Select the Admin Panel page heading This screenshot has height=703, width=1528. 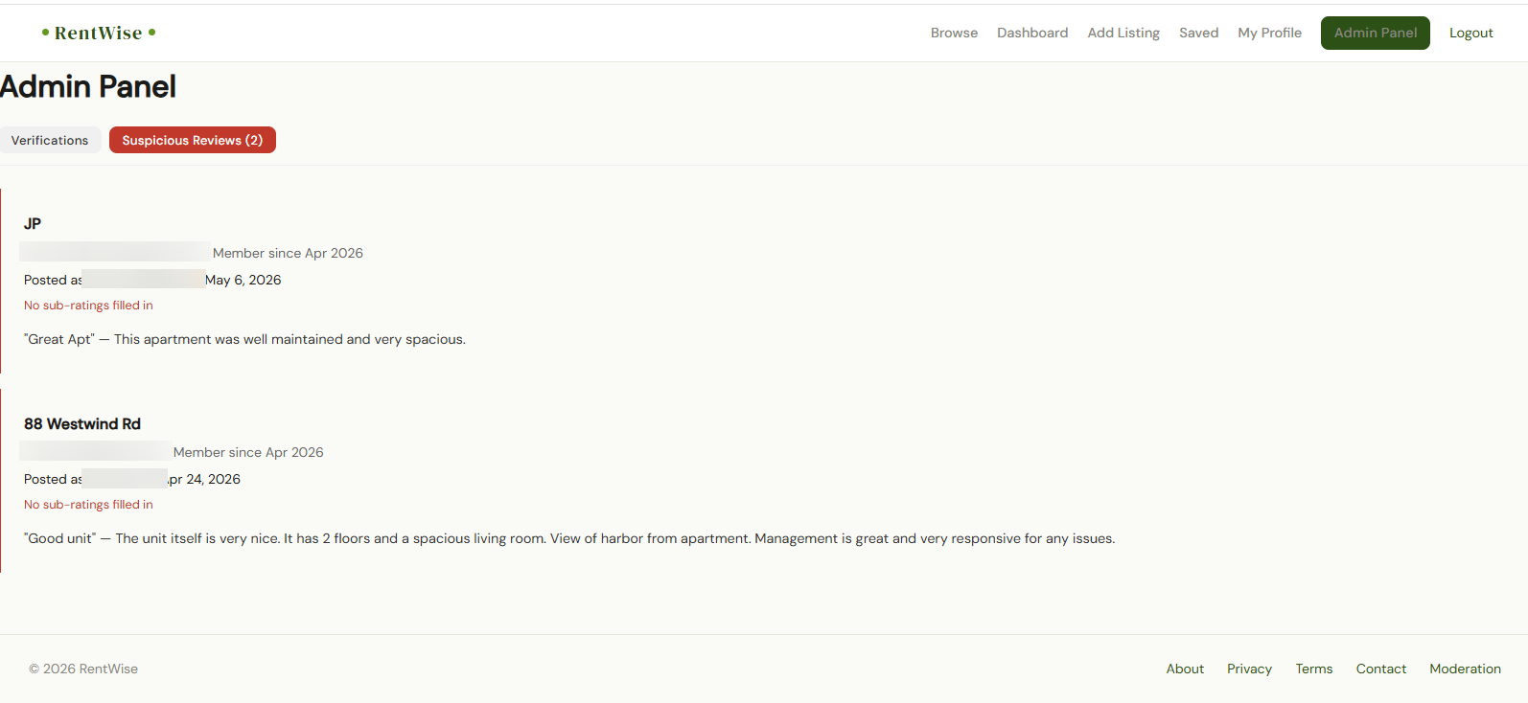pos(88,87)
